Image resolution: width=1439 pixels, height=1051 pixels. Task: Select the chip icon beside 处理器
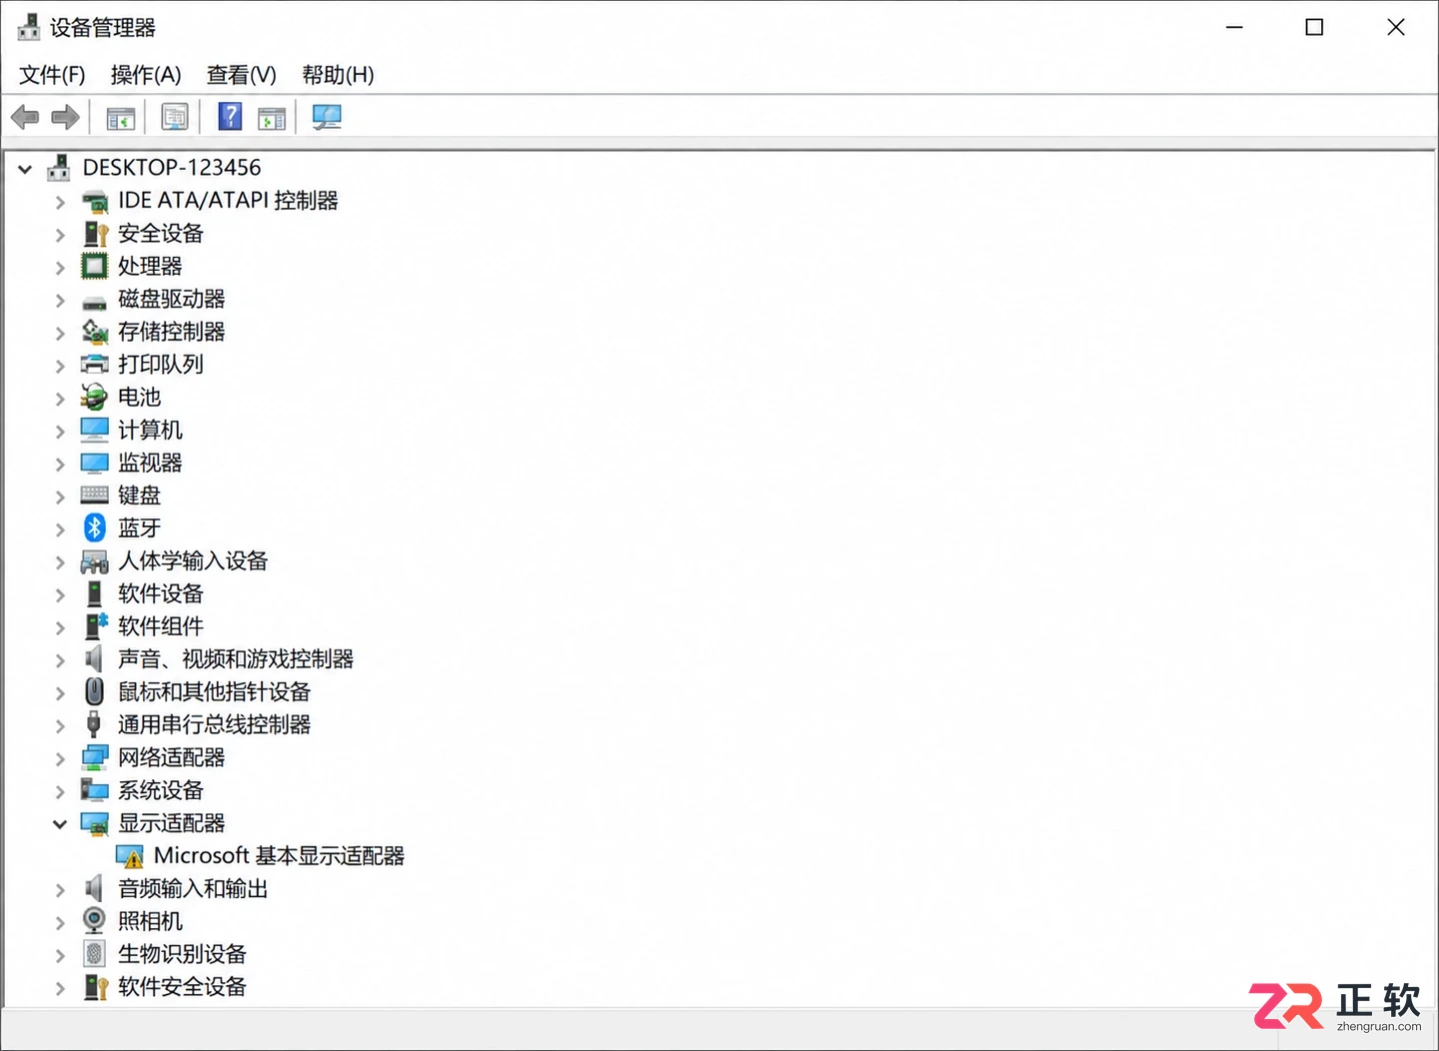94,266
